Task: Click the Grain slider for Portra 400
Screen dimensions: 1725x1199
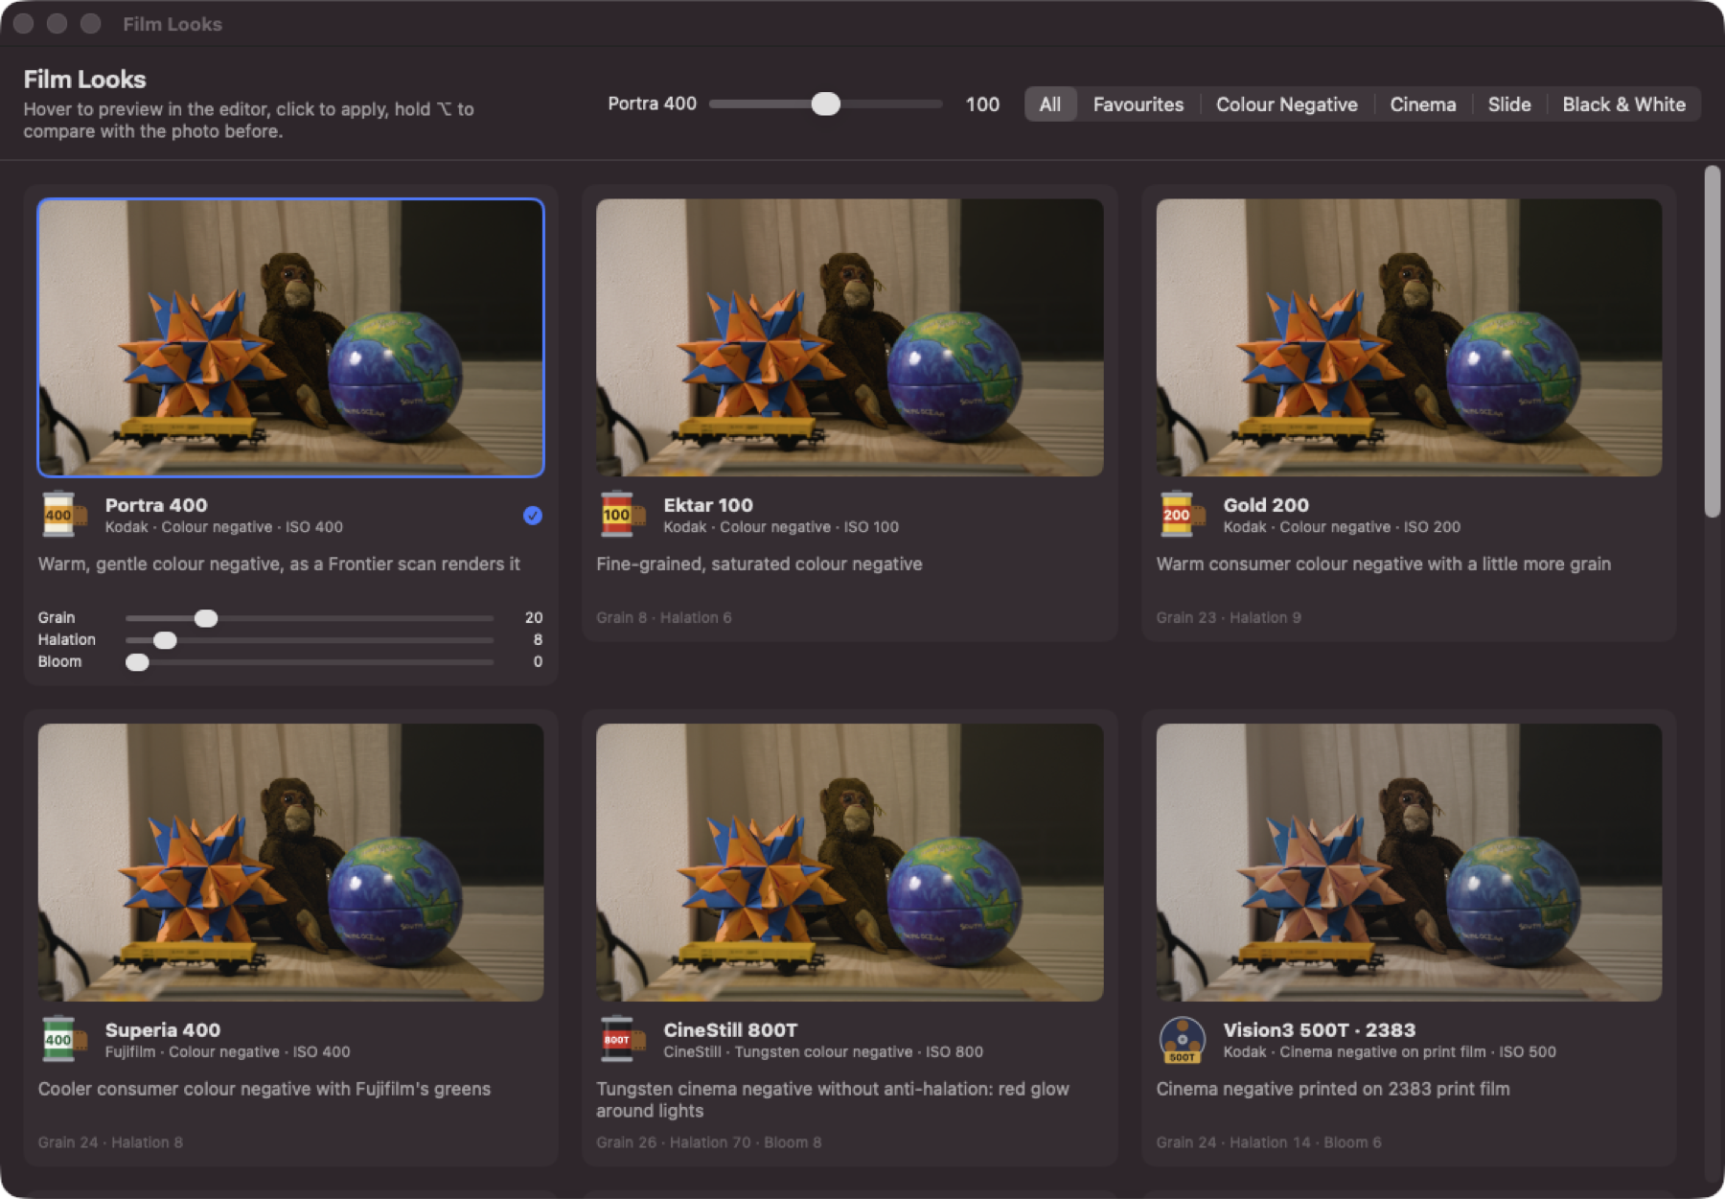Action: (310, 618)
